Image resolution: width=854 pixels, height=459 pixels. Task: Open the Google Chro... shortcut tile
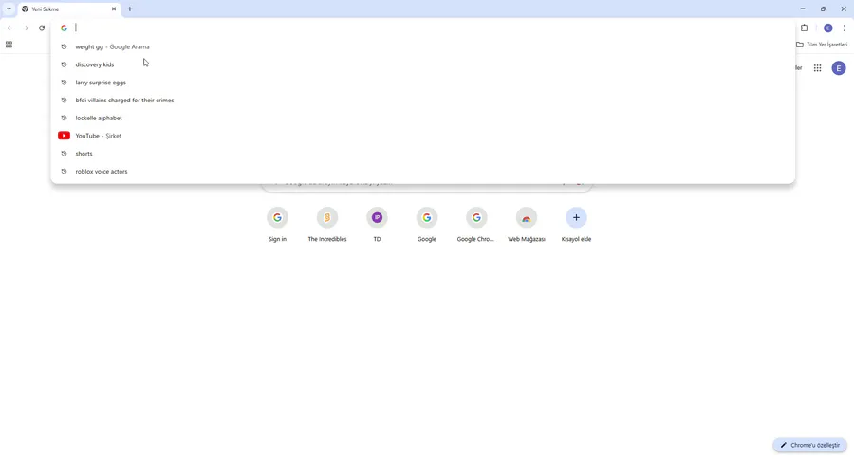click(x=476, y=225)
